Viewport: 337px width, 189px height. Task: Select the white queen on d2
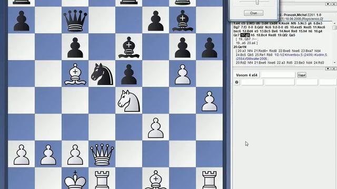[102, 154]
